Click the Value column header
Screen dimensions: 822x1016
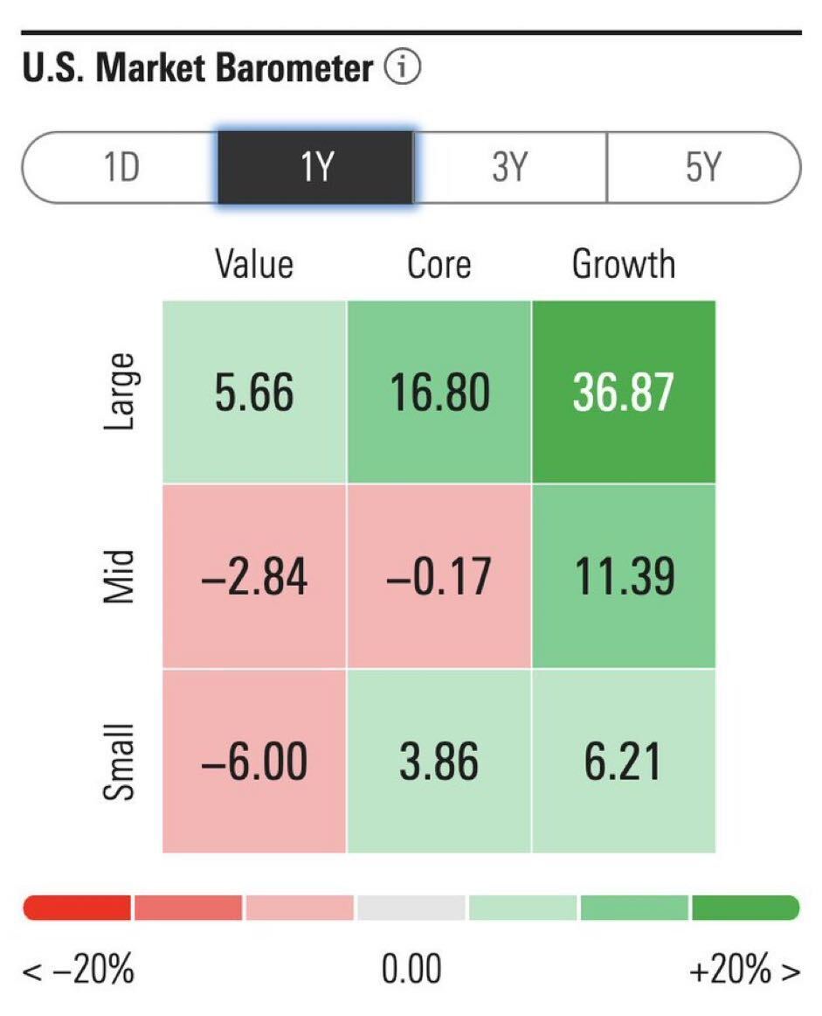pos(254,264)
